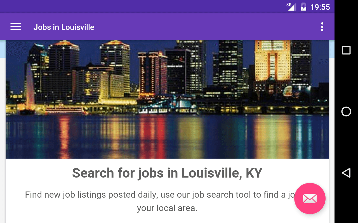Viewport: 358px width, 223px height.
Task: Tap the Android back triangle
Action: (x=346, y=173)
